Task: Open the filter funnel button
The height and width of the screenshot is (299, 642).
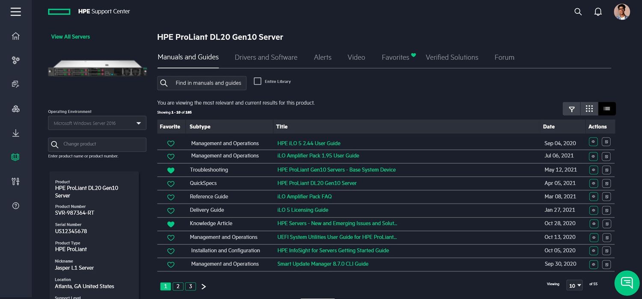Action: (571, 109)
